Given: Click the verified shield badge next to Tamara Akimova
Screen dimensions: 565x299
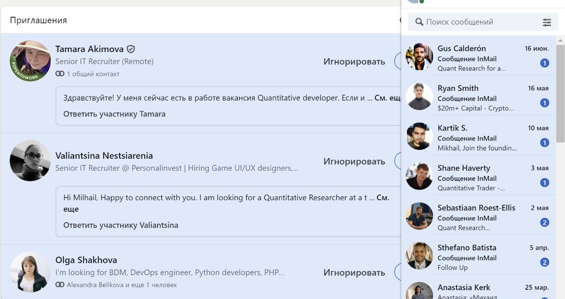Looking at the screenshot, I should (x=131, y=49).
